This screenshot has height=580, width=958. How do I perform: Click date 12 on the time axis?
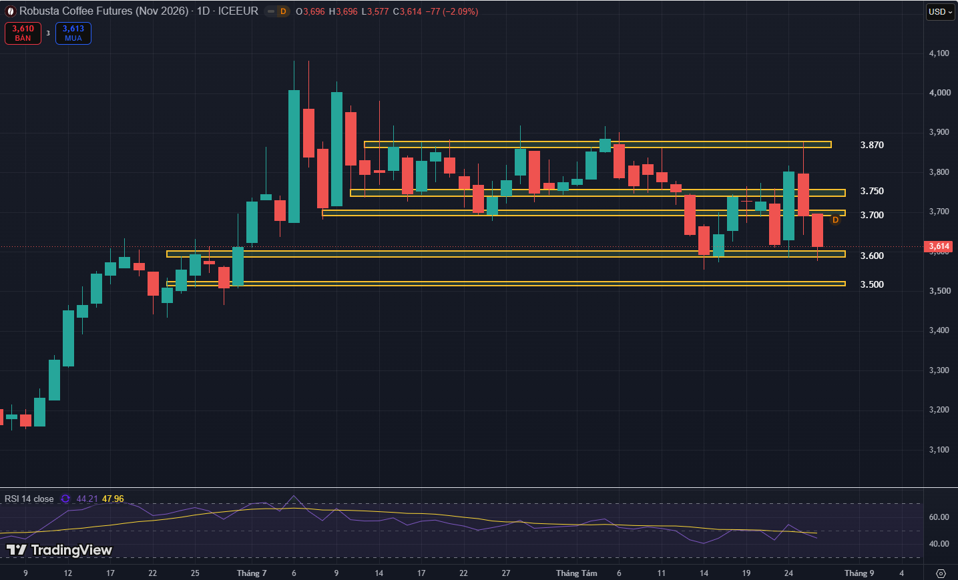point(68,573)
